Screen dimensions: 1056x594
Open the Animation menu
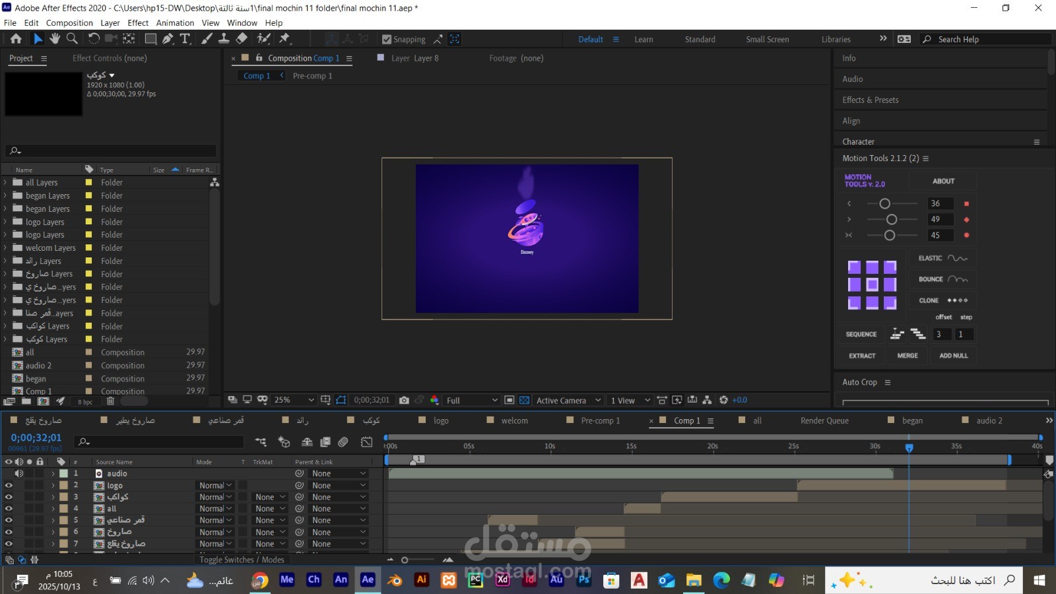pyautogui.click(x=175, y=22)
